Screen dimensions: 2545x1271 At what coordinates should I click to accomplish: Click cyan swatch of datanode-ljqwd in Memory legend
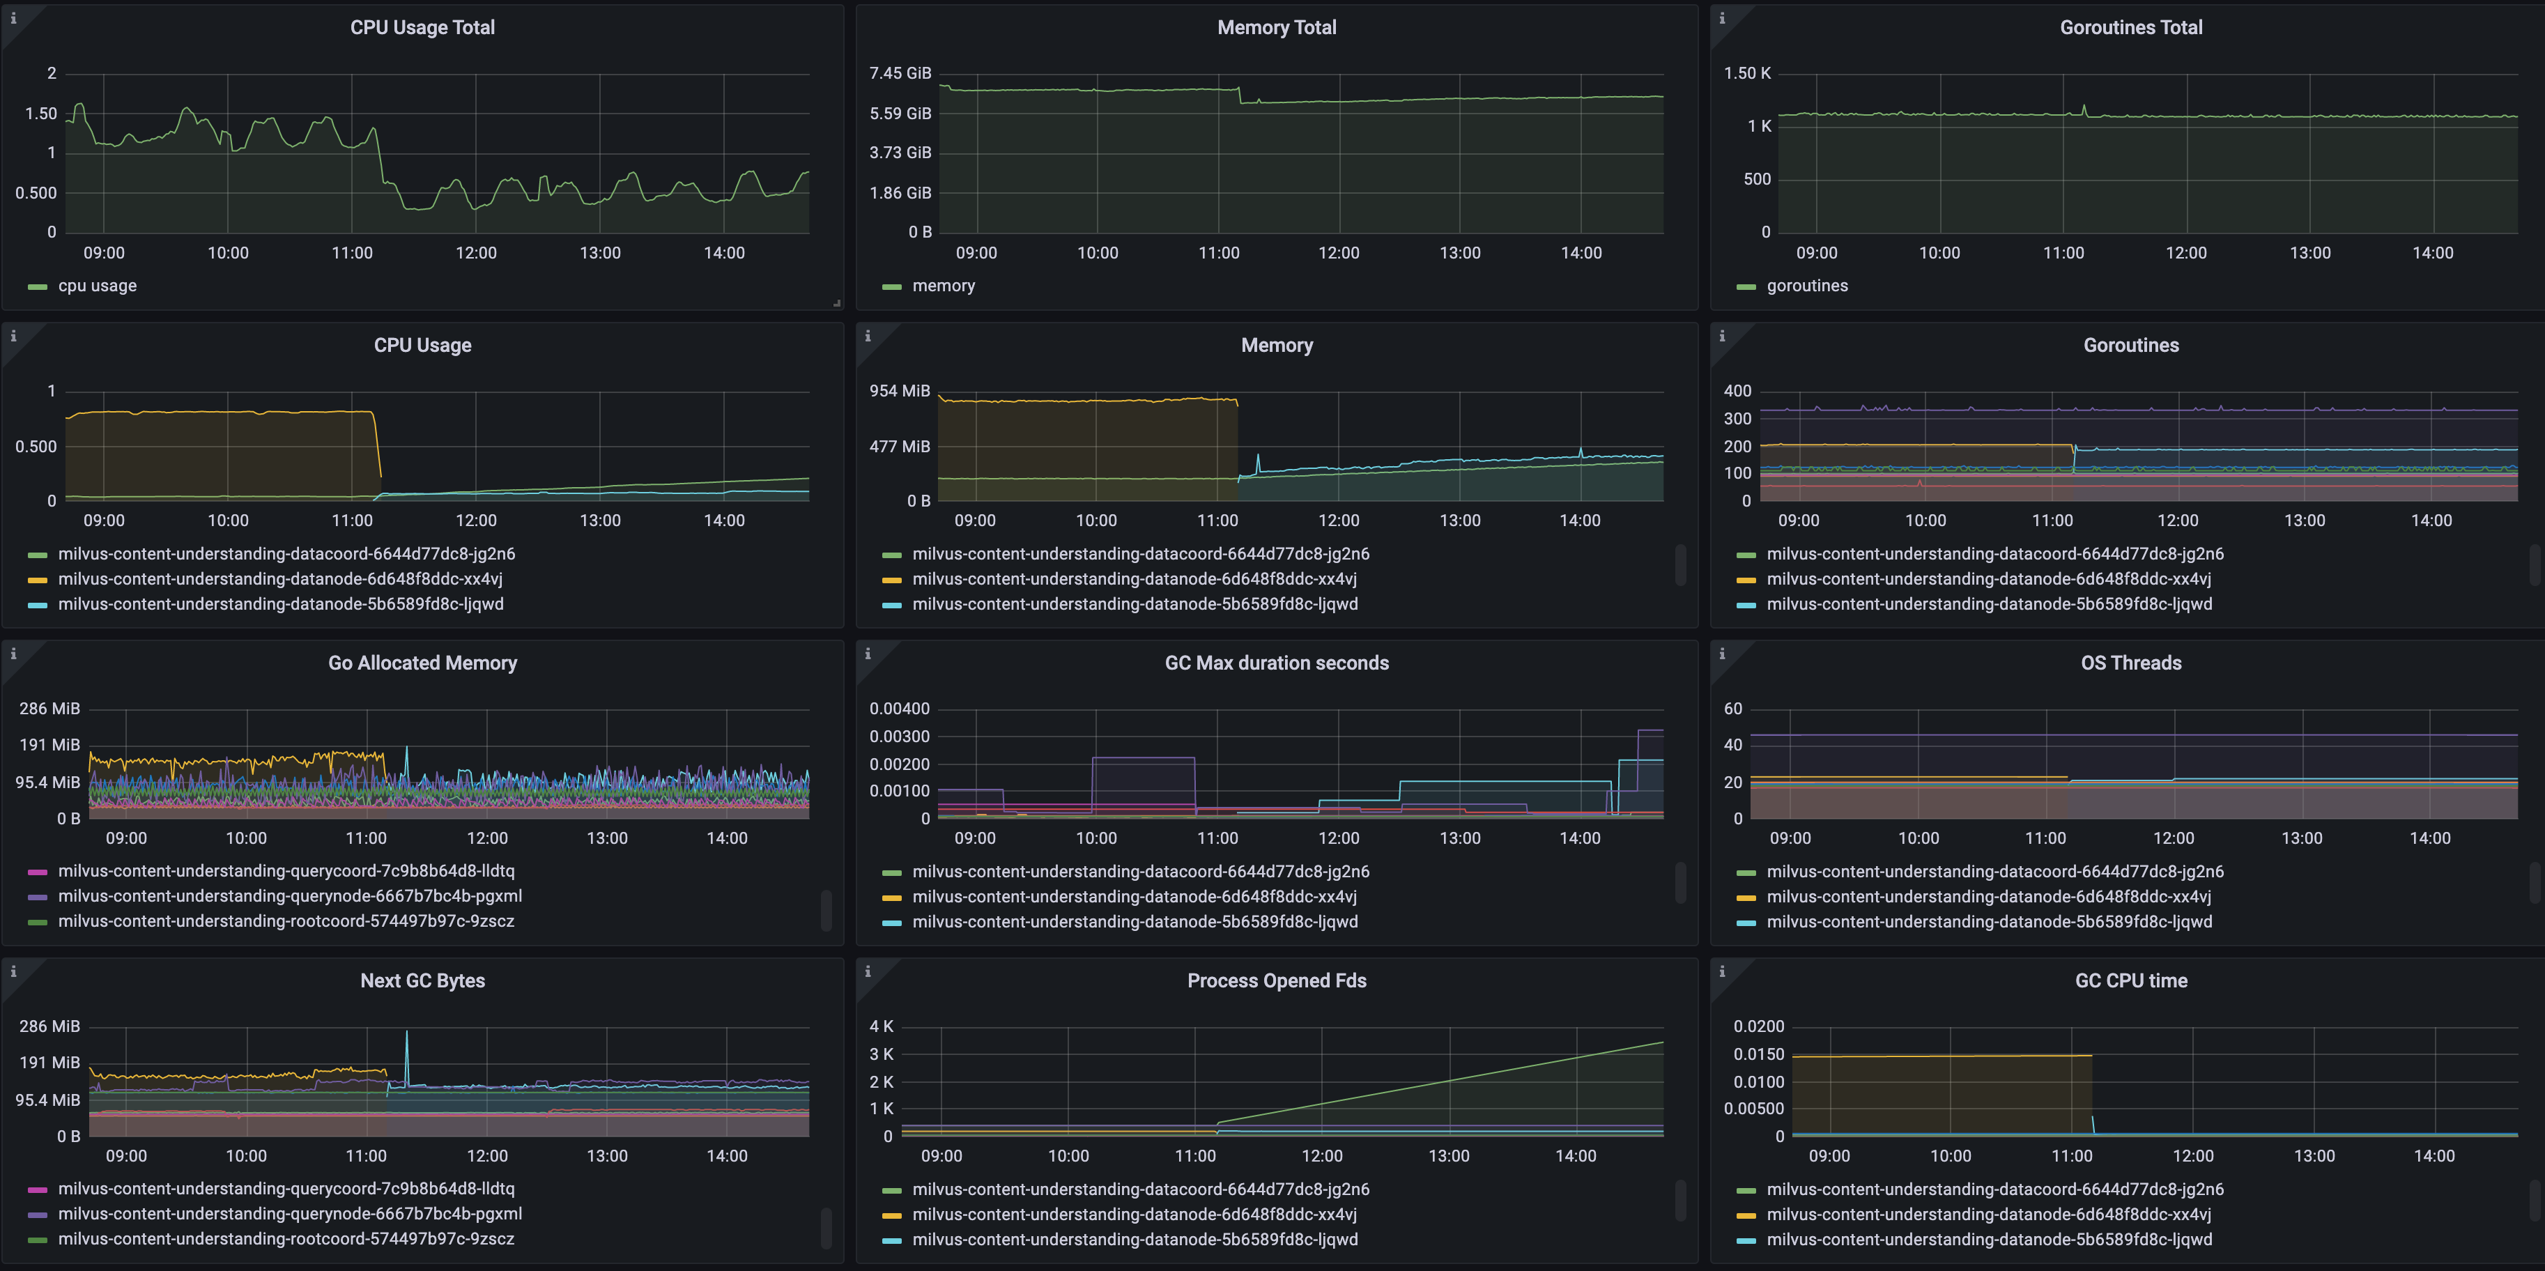[892, 606]
